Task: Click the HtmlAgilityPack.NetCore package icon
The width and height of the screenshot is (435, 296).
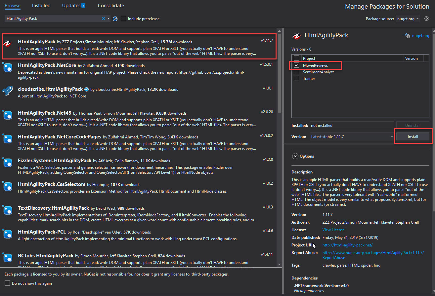Action: coord(8,67)
